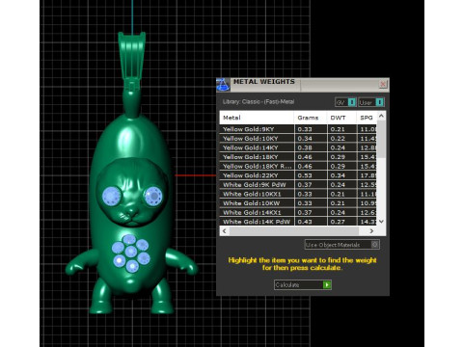Click Grams value 0.43 for 14K PdW
463x347 pixels.
coord(305,222)
